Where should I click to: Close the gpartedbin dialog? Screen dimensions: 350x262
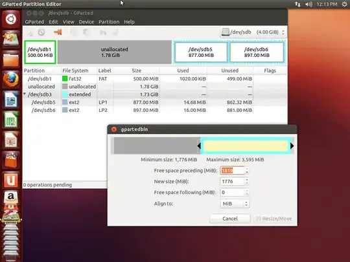point(114,129)
